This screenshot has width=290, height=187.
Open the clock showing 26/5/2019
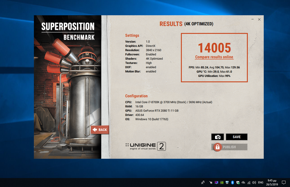272,182
